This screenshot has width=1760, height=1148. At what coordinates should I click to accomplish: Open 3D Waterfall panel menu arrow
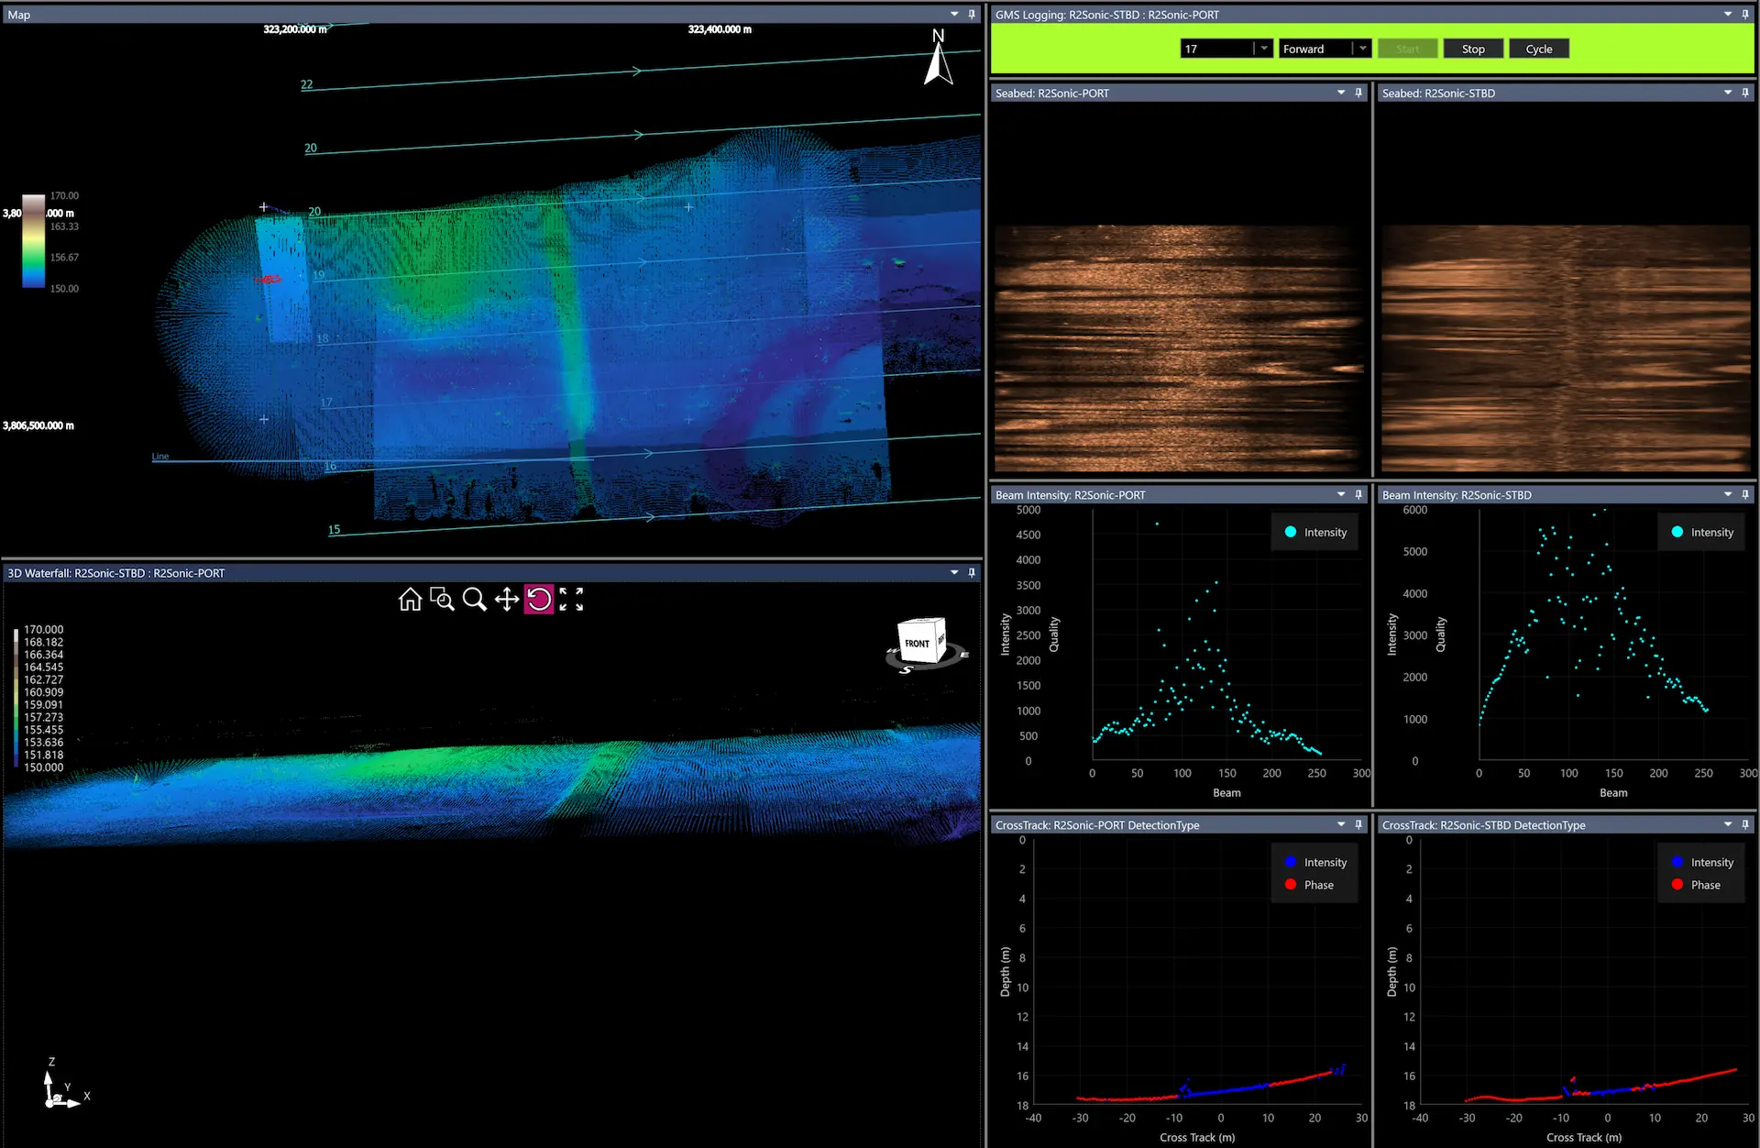[x=954, y=573]
